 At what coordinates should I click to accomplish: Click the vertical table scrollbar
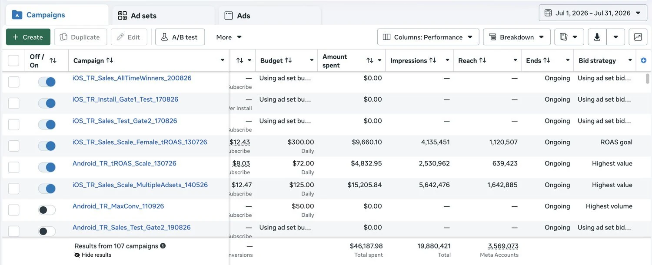point(648,78)
